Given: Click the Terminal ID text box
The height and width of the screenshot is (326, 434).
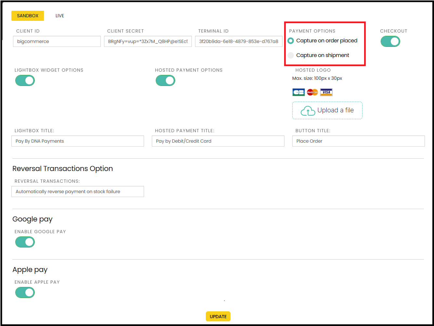Looking at the screenshot, I should click(x=239, y=41).
